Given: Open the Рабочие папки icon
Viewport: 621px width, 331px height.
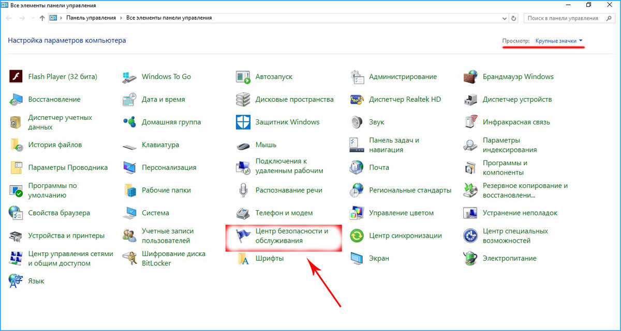Looking at the screenshot, I should [x=129, y=190].
